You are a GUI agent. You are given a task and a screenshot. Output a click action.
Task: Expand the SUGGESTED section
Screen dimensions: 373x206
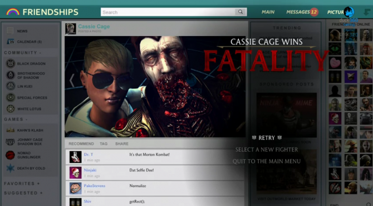tap(23, 193)
